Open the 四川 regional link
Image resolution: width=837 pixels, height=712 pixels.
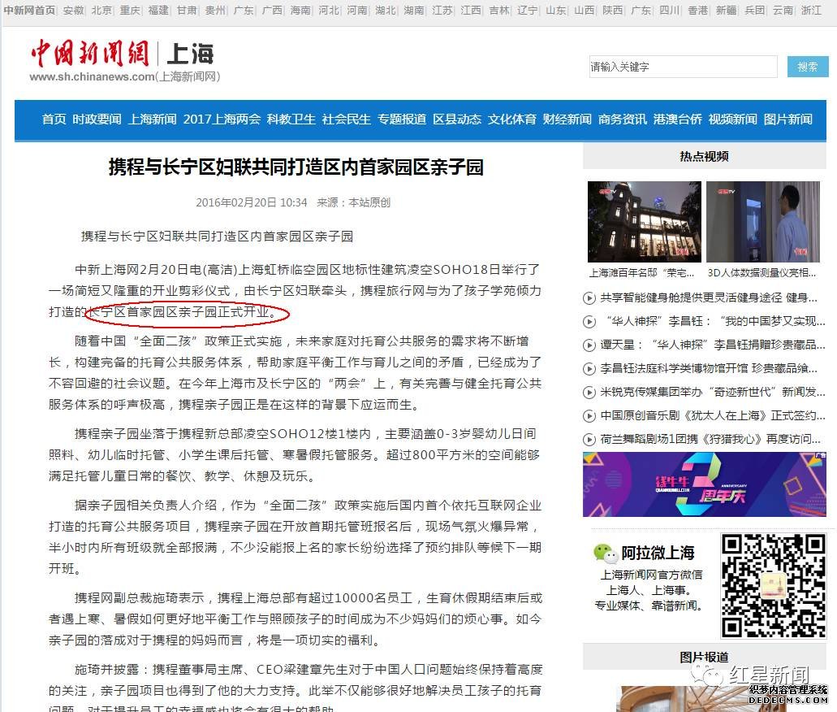(670, 10)
